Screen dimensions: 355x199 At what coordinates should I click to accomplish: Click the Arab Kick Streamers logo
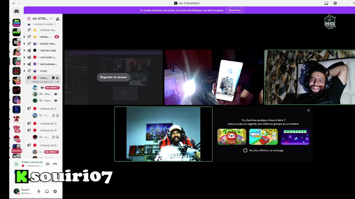coord(330,22)
